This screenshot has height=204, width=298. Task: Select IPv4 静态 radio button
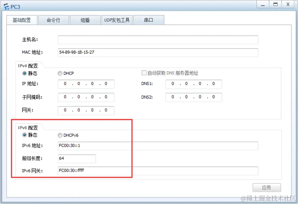click(24, 73)
